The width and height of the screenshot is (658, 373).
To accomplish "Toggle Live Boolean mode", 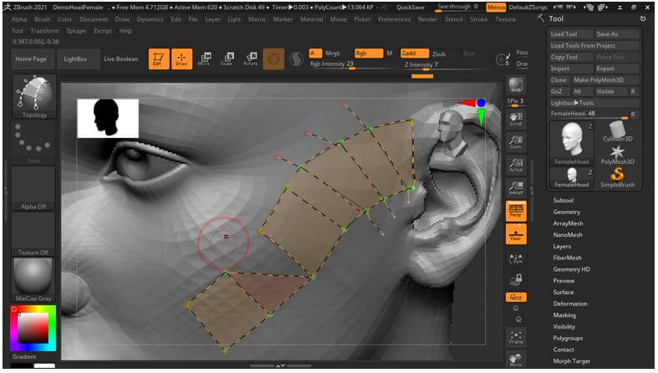I will click(121, 59).
